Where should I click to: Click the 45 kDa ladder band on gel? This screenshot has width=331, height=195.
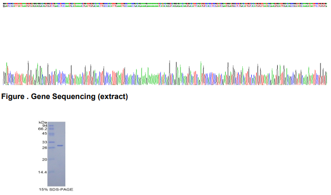[51, 134]
